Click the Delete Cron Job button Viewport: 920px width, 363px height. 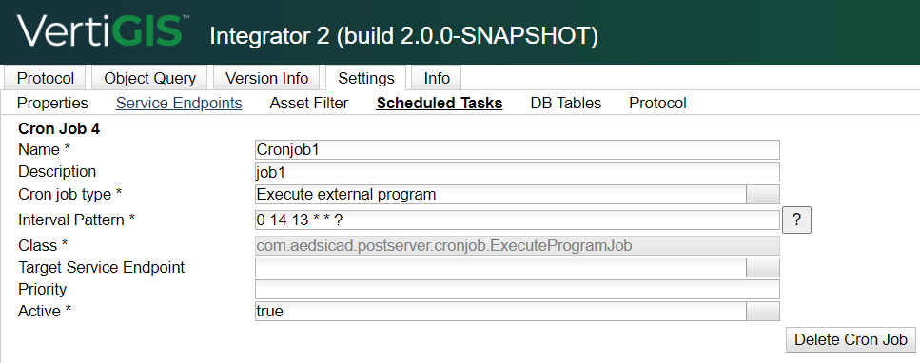pyautogui.click(x=851, y=339)
